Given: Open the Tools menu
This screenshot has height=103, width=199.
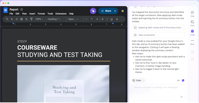Looking at the screenshot, I should click(50, 14).
